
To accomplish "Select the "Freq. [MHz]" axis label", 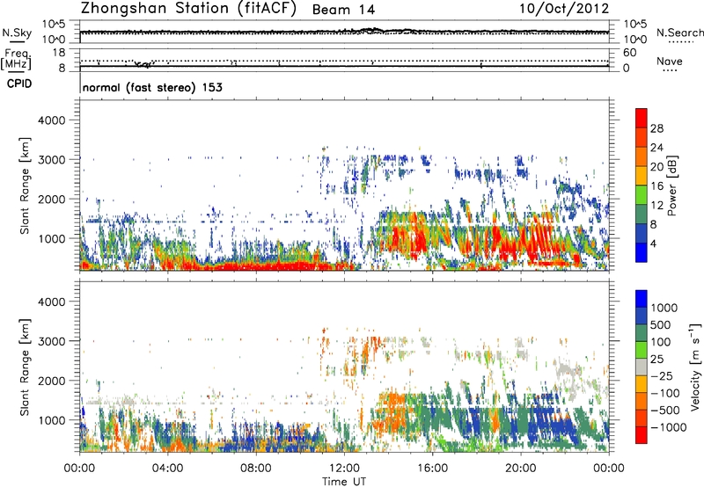I will [17, 60].
